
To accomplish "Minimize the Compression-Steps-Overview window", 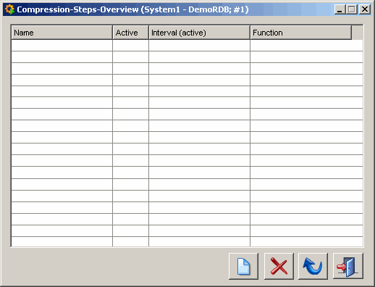I will [x=340, y=9].
